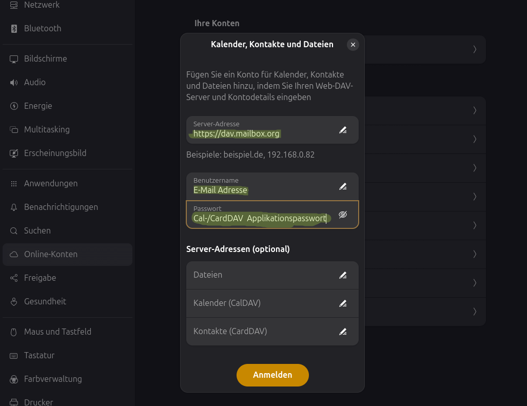Open the bottom provider row chevron
The height and width of the screenshot is (406, 527).
[475, 312]
